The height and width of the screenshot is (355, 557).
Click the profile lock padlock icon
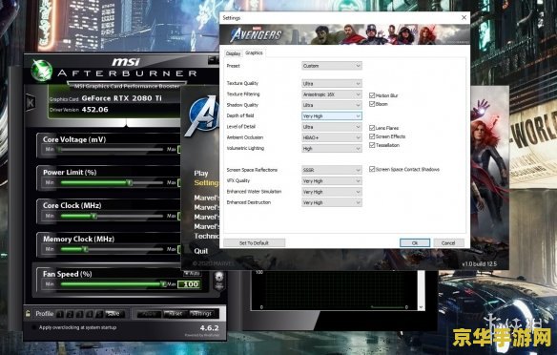(28, 313)
